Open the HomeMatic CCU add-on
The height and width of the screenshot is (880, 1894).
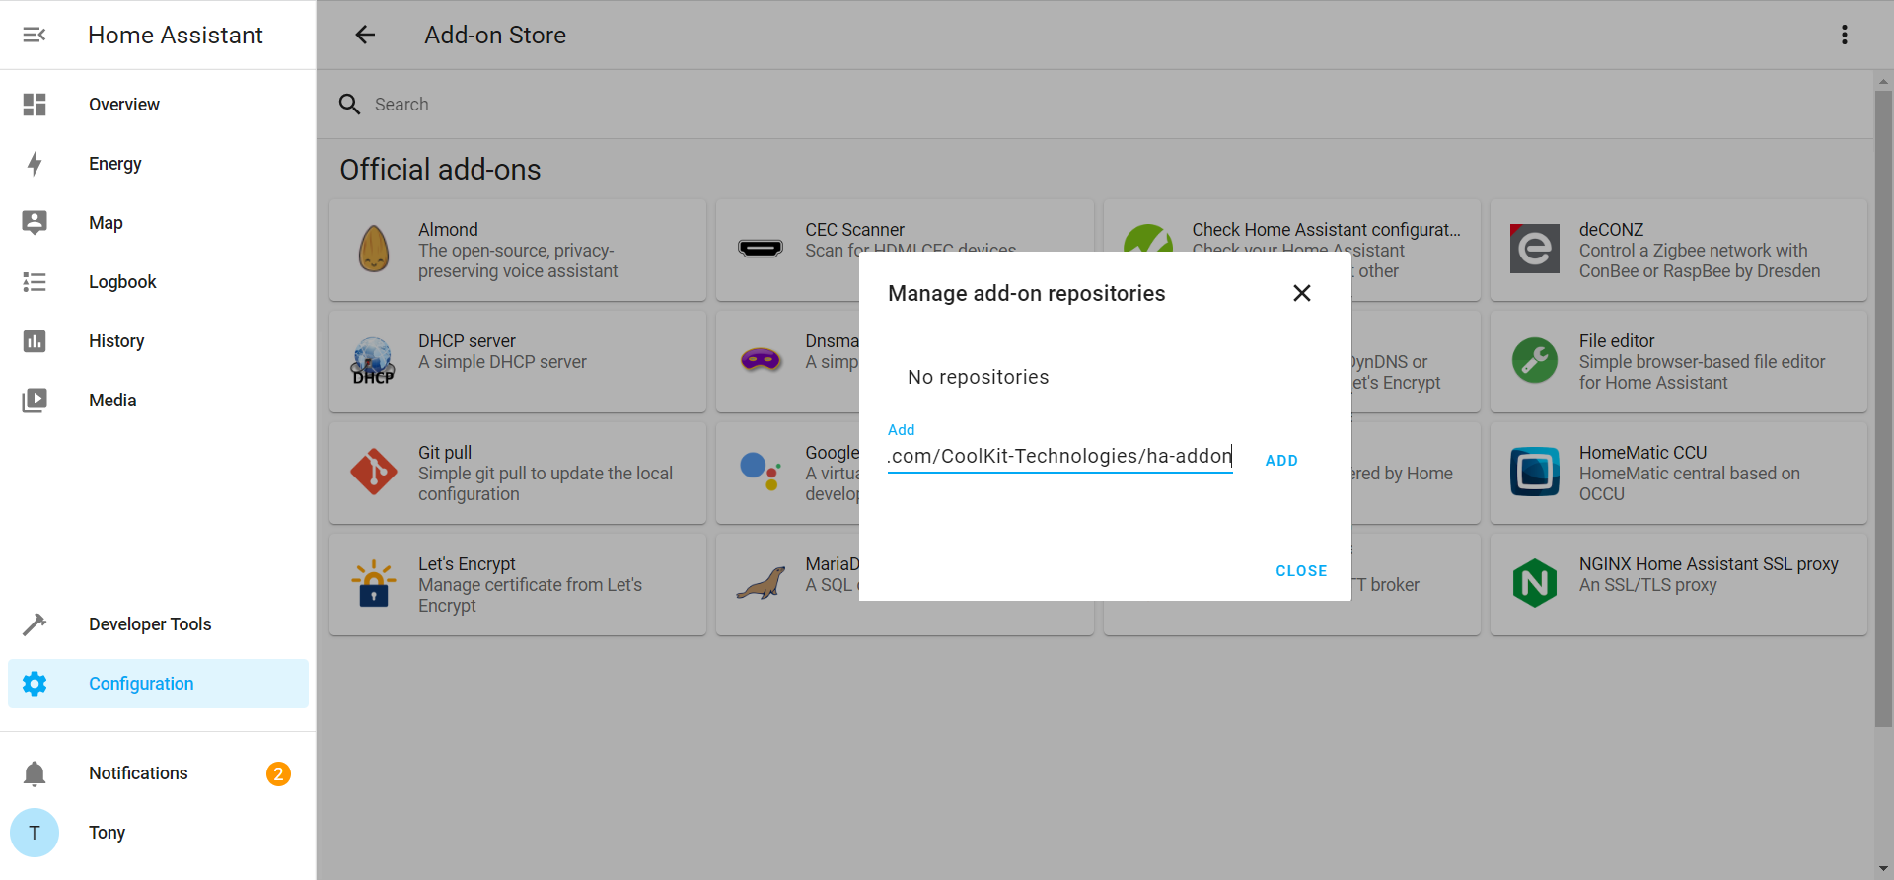coord(1678,474)
